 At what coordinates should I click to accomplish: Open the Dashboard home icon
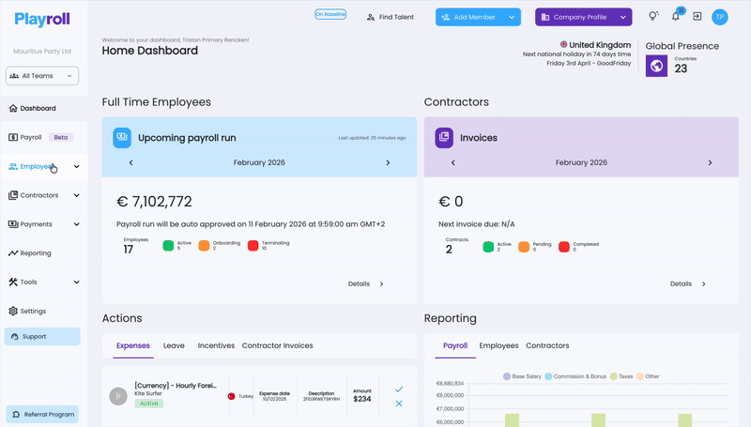point(13,108)
